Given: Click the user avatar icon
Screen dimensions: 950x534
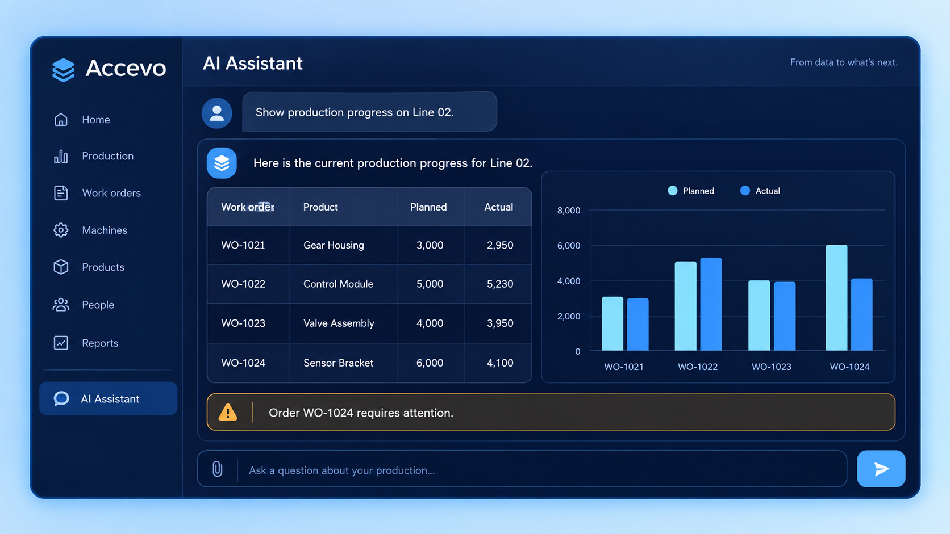Looking at the screenshot, I should [217, 113].
